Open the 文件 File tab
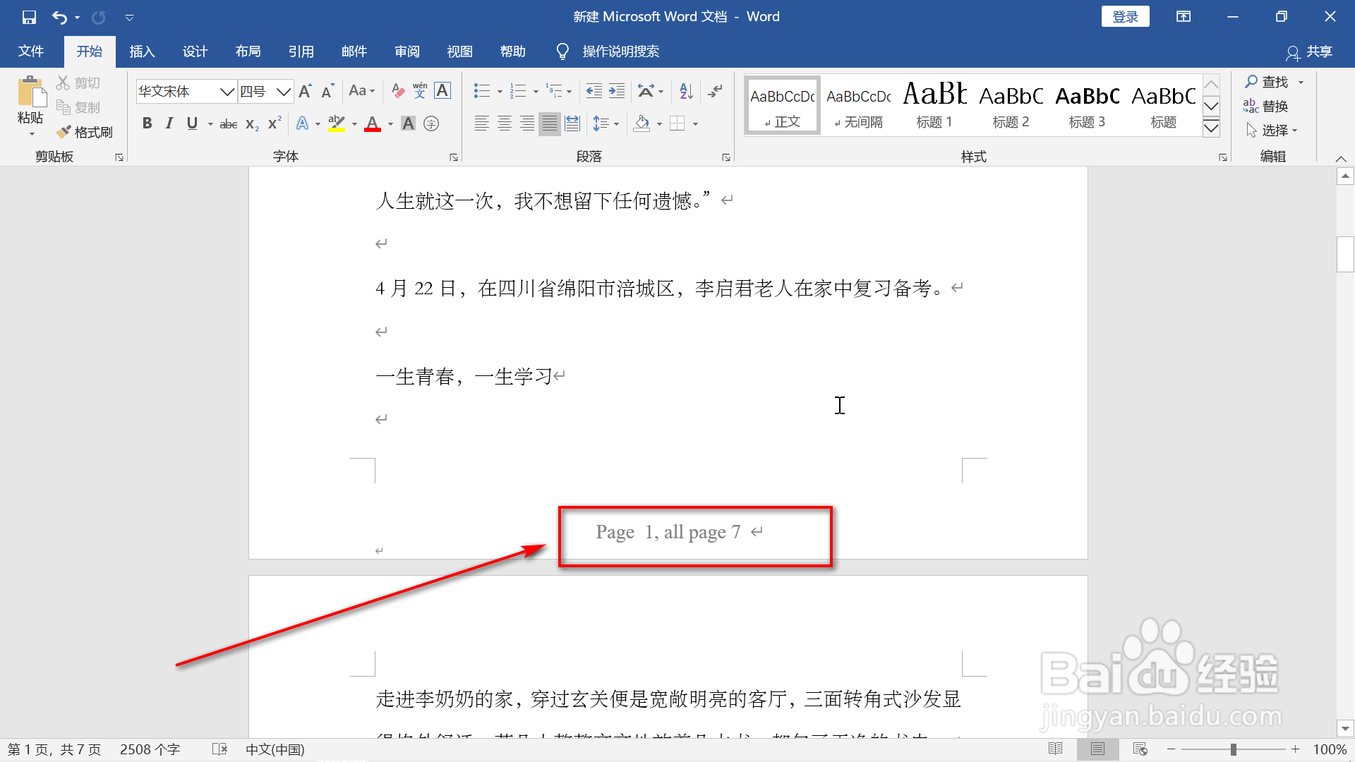The height and width of the screenshot is (762, 1355). click(31, 52)
